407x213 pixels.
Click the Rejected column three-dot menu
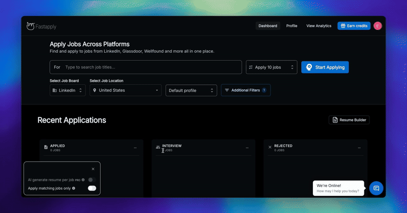point(359,148)
